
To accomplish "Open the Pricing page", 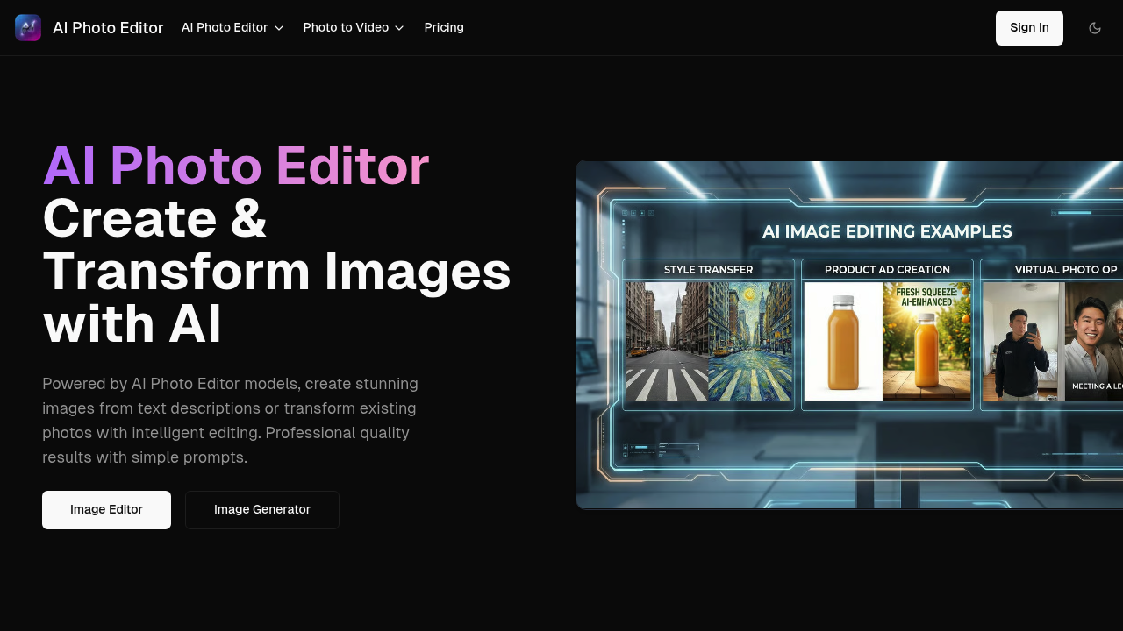I will pos(444,27).
